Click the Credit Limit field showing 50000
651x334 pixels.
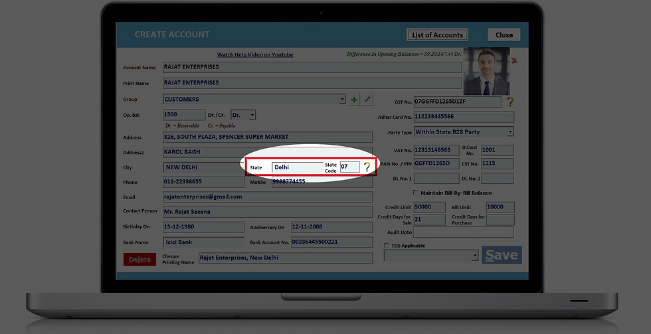(430, 207)
